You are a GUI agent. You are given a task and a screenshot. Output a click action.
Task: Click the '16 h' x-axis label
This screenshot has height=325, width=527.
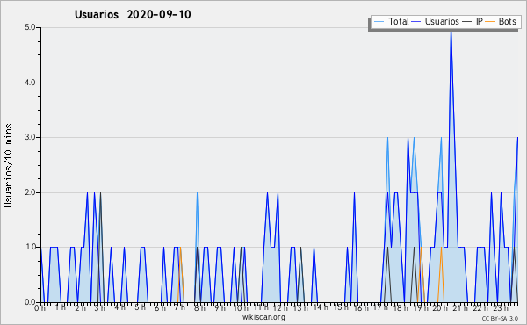[x=361, y=308]
